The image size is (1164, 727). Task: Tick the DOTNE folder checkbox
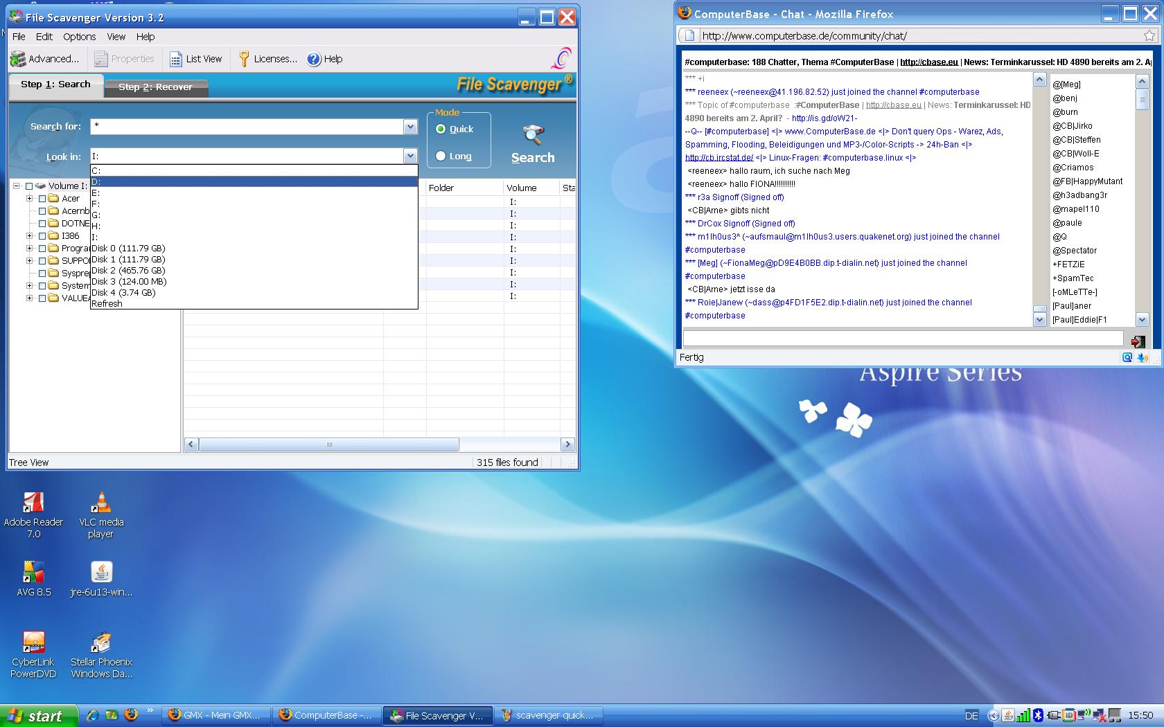coord(42,224)
